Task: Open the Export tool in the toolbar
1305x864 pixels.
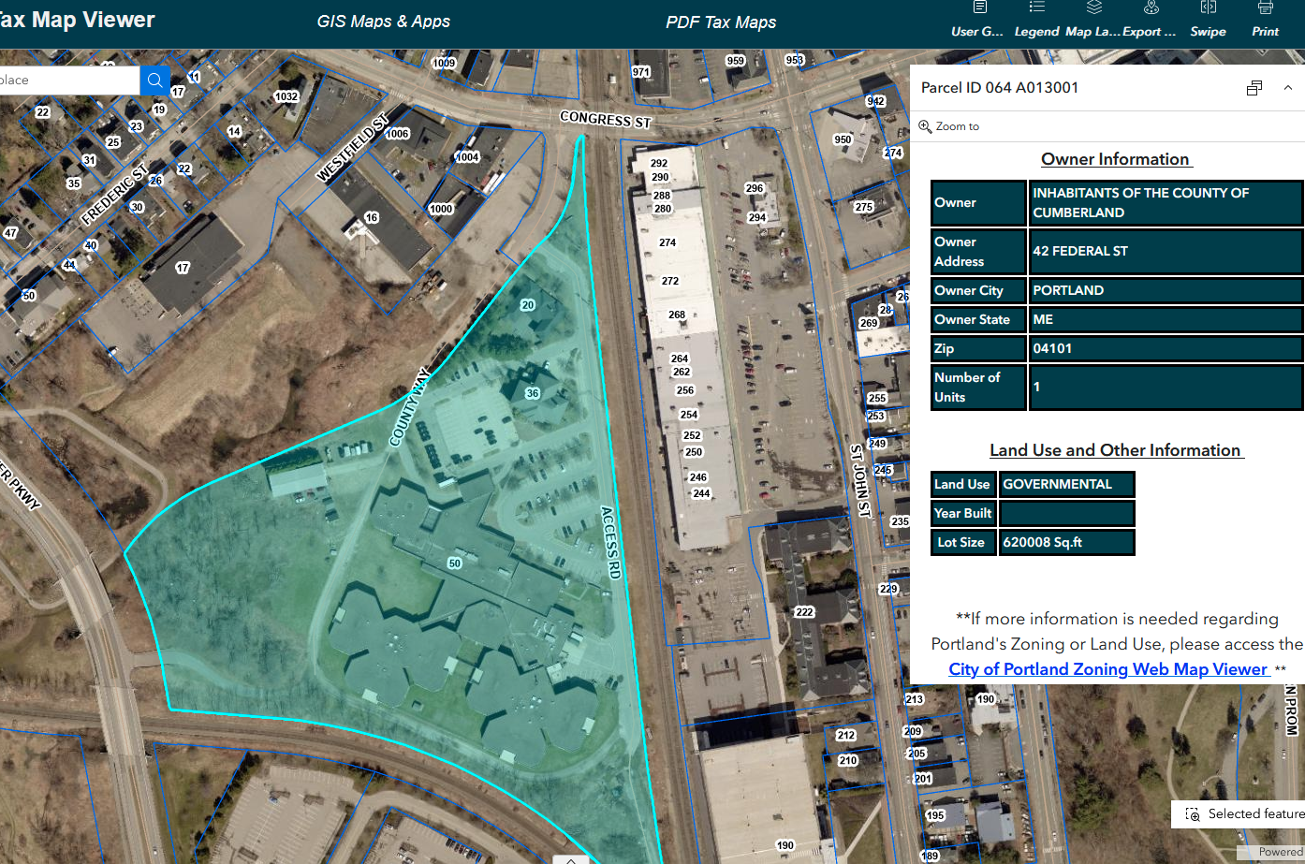Action: click(x=1150, y=20)
